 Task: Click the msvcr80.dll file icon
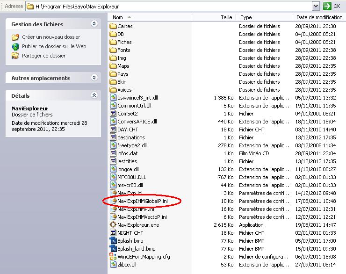click(x=113, y=185)
